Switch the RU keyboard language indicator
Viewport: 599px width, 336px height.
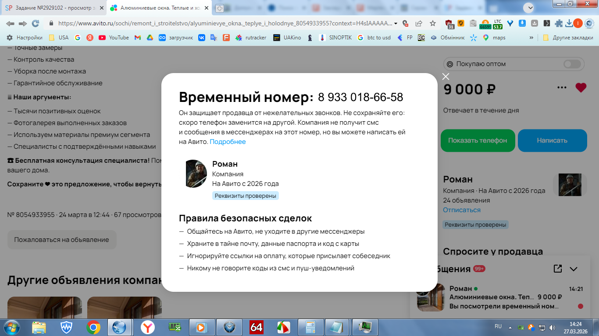tap(498, 326)
